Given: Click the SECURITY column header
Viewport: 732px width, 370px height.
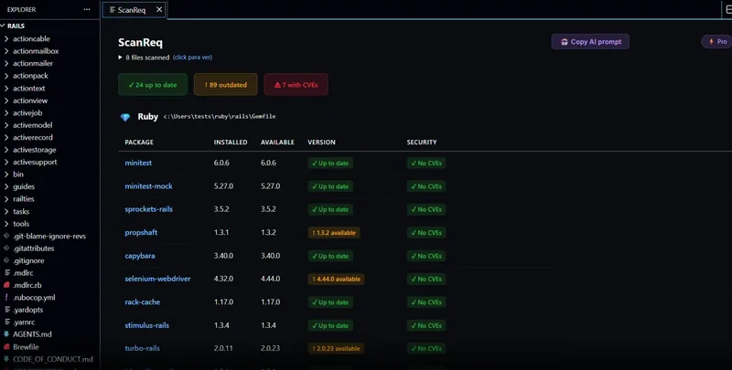Looking at the screenshot, I should pyautogui.click(x=422, y=143).
